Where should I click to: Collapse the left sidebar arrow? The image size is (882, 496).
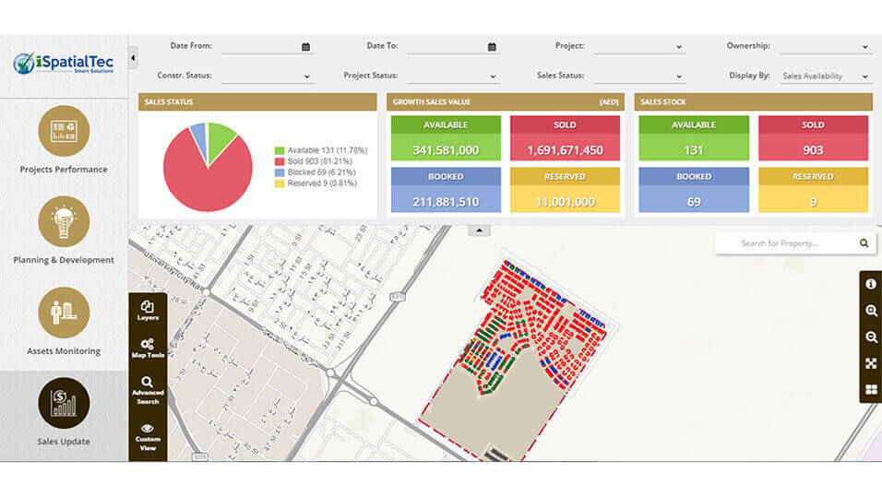133,58
